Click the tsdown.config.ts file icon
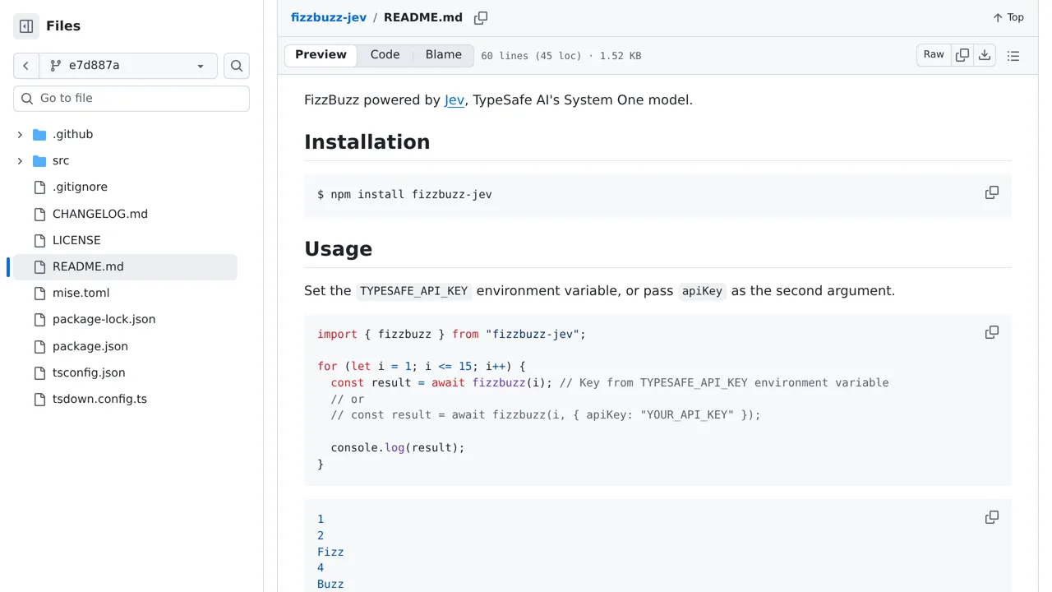The image size is (1052, 592). tap(39, 399)
